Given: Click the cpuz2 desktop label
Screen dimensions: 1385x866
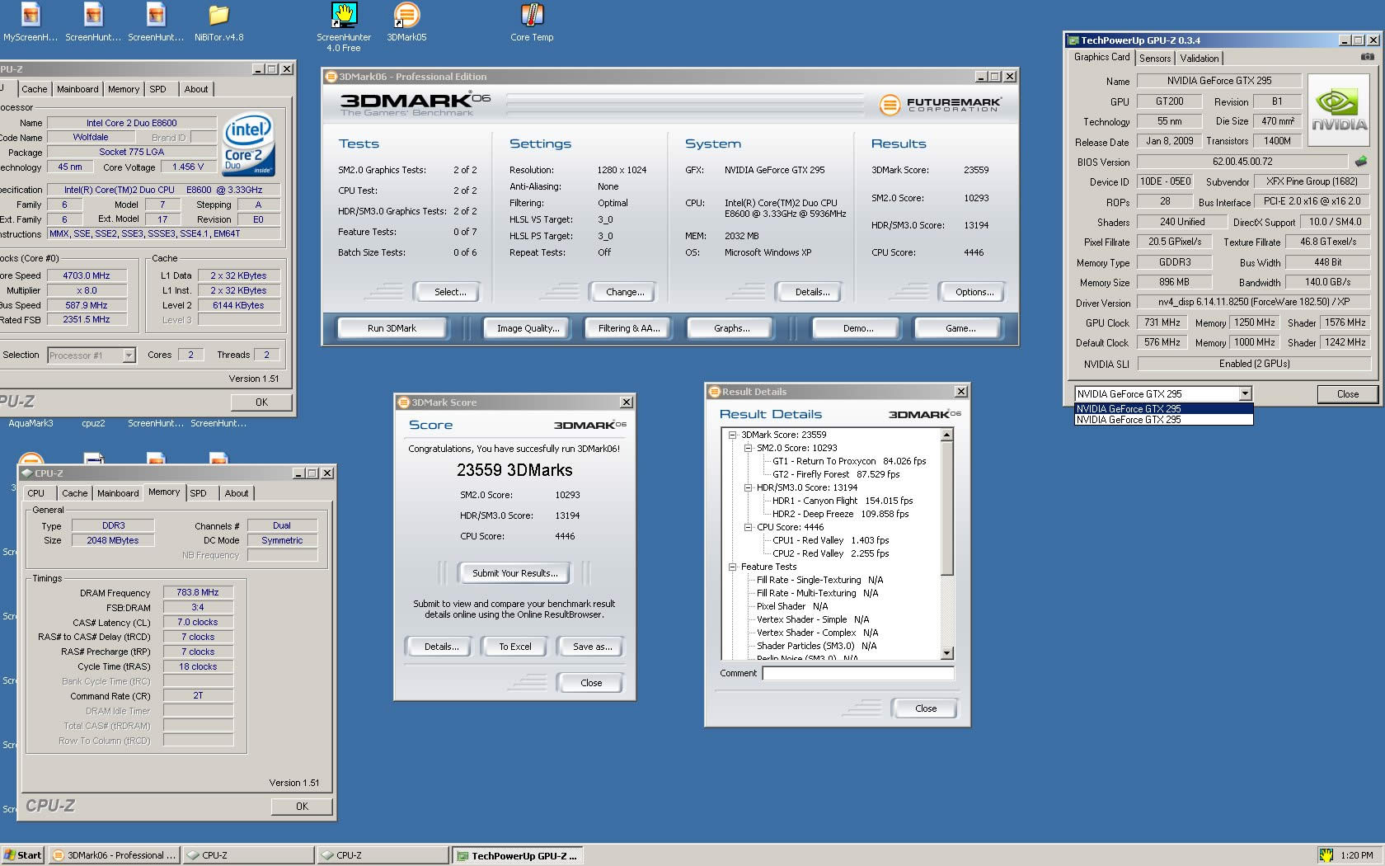Looking at the screenshot, I should tap(93, 423).
